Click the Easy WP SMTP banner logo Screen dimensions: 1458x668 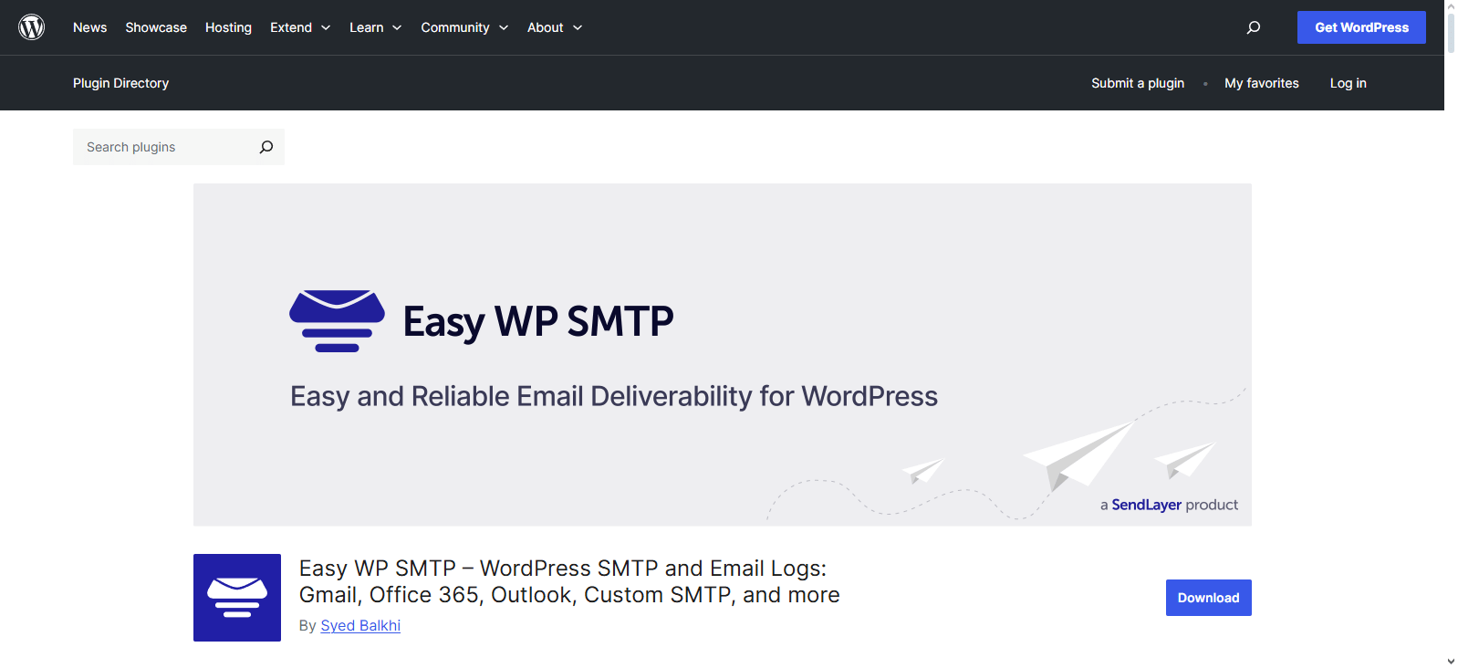coord(337,321)
